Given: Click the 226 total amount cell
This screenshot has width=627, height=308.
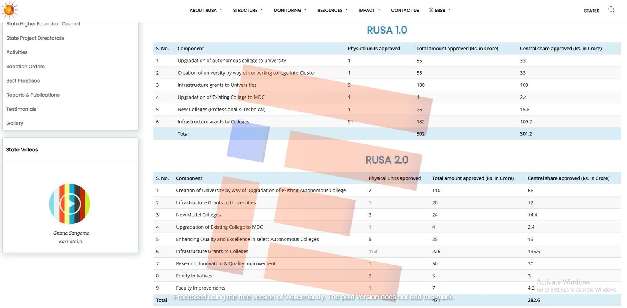Looking at the screenshot, I should point(436,252).
